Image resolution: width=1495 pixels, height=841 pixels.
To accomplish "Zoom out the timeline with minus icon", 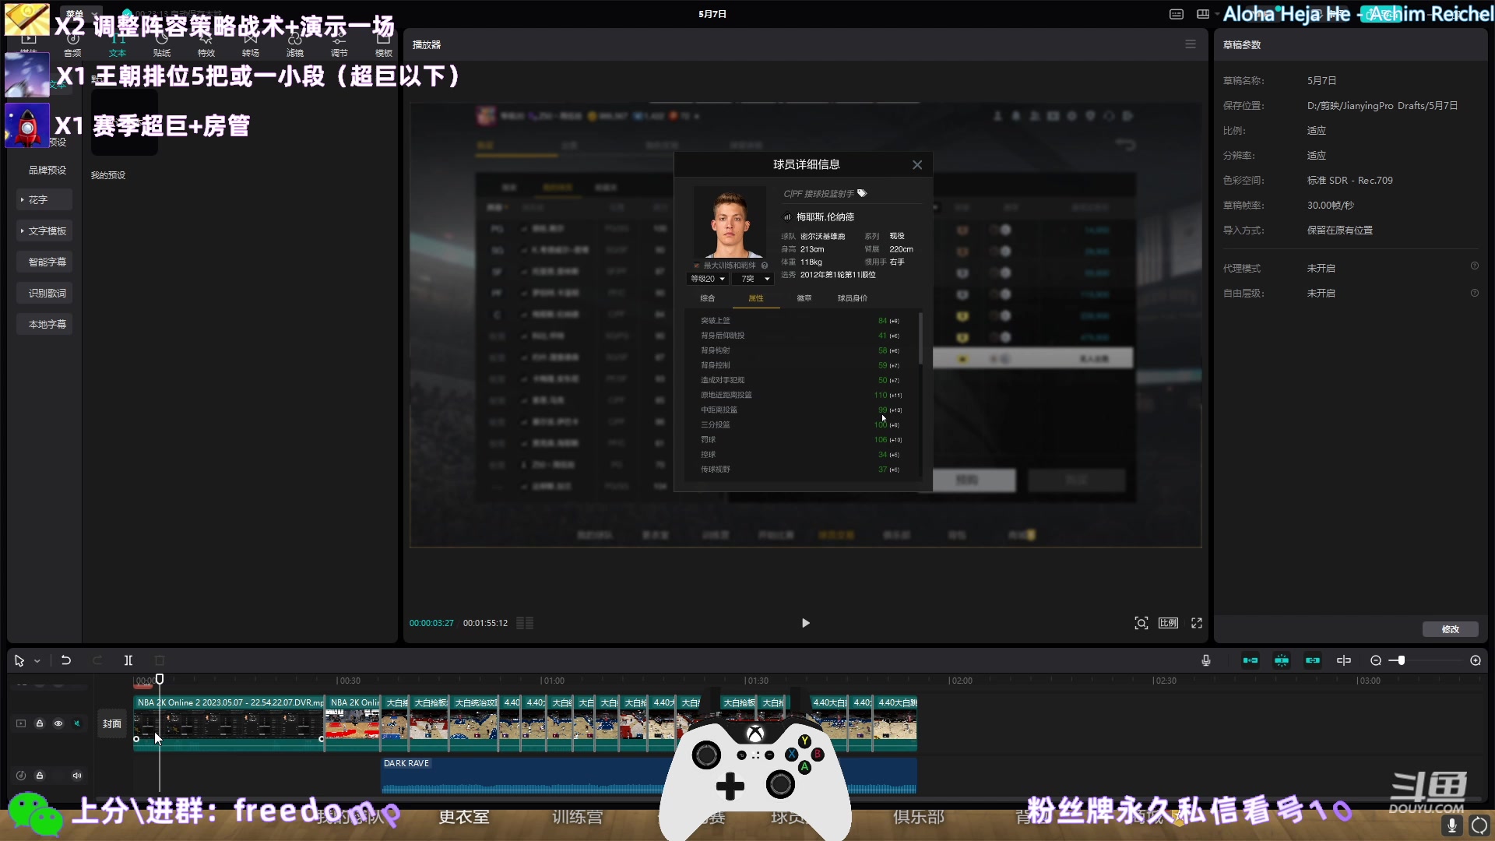I will coord(1376,660).
